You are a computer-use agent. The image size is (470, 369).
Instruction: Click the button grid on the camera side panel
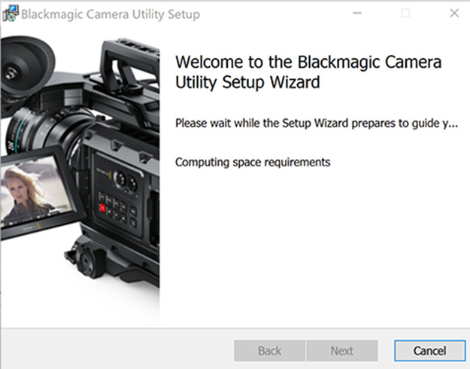tap(119, 207)
